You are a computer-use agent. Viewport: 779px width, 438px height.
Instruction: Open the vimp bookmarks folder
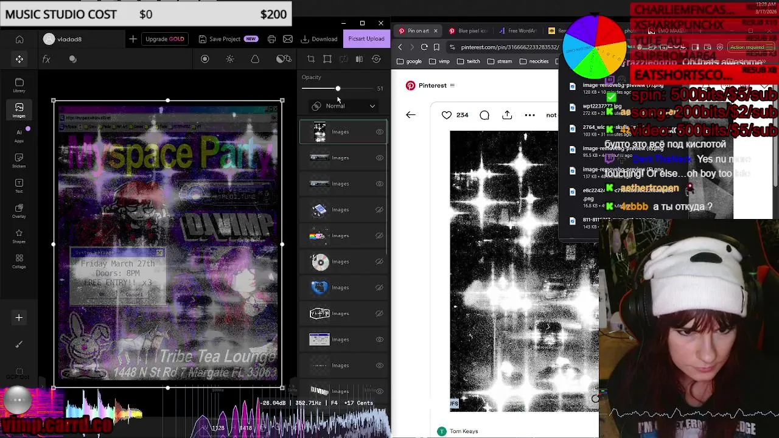(x=439, y=61)
